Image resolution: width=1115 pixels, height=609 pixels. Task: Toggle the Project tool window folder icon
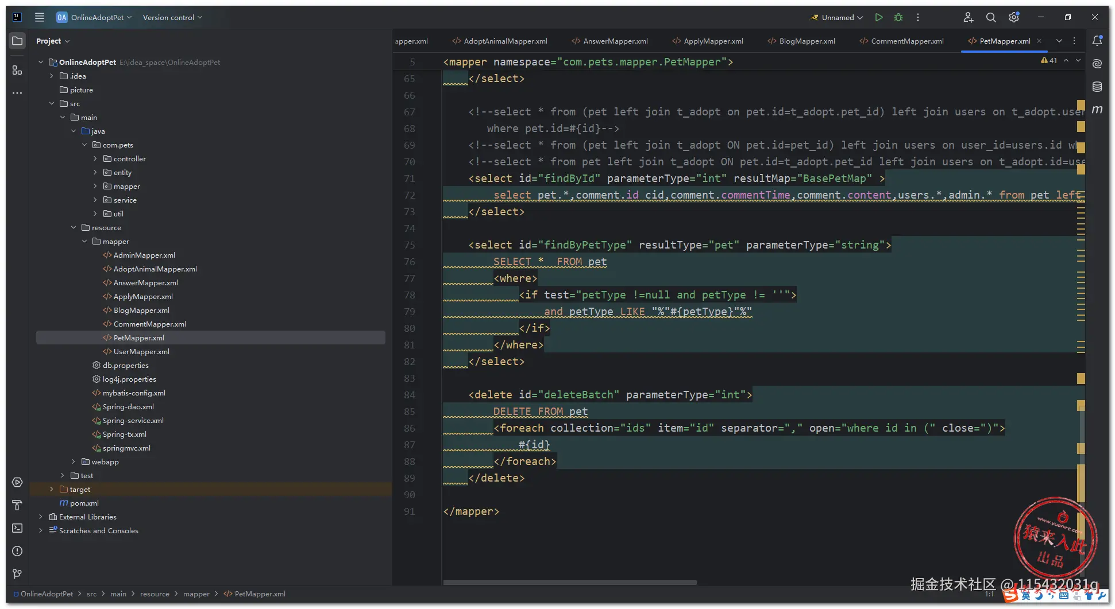(x=17, y=41)
